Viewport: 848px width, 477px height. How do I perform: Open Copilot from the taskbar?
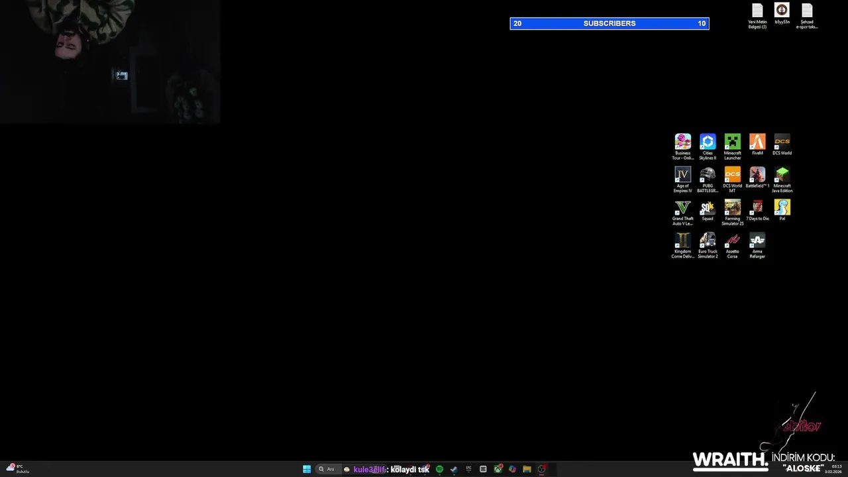(512, 469)
